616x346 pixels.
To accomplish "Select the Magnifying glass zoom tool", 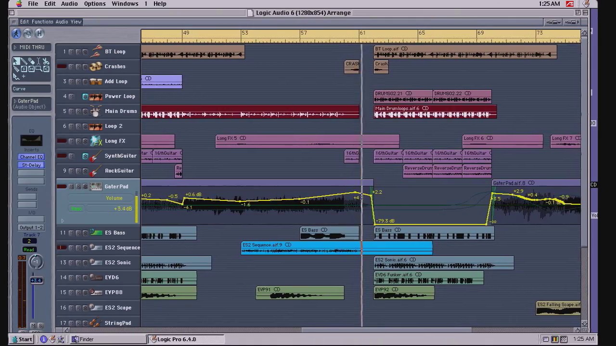I will (x=39, y=69).
